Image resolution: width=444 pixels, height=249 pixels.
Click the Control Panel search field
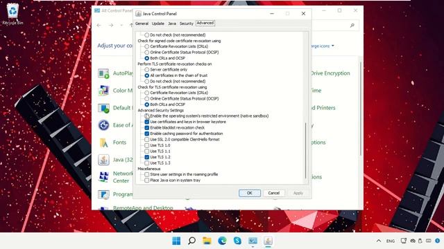(x=334, y=26)
